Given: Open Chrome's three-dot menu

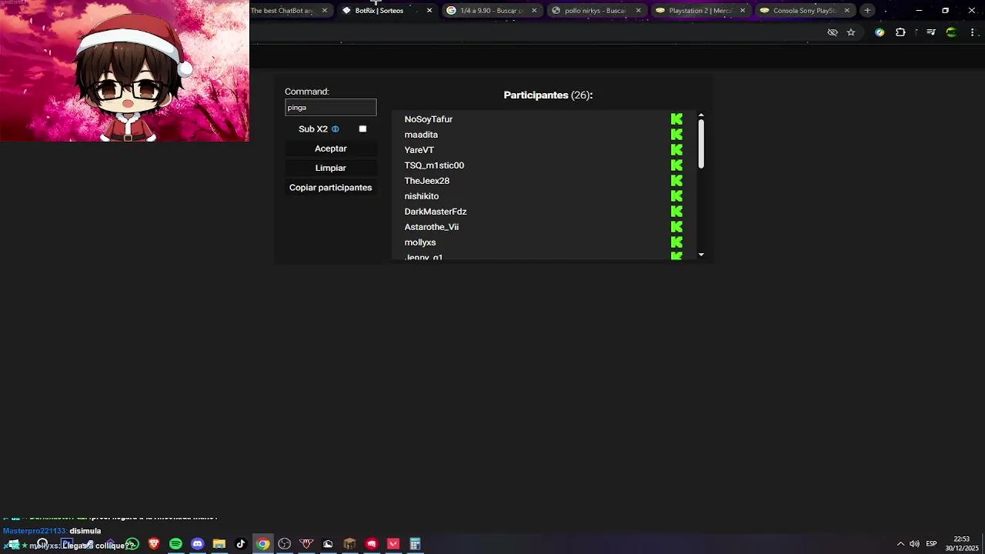Looking at the screenshot, I should point(973,32).
